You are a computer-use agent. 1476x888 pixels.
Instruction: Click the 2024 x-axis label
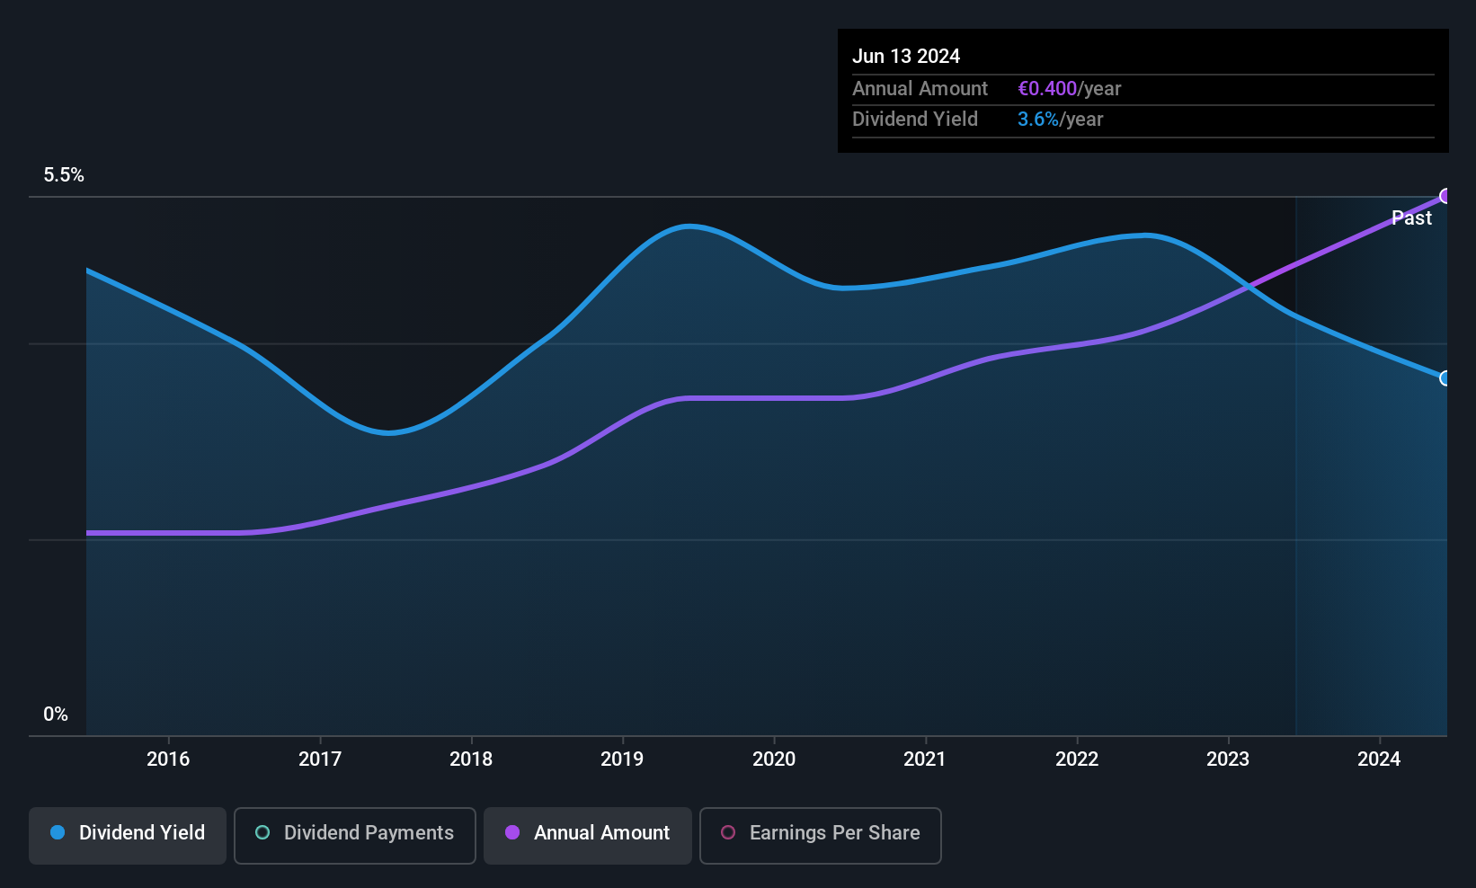[x=1379, y=759]
